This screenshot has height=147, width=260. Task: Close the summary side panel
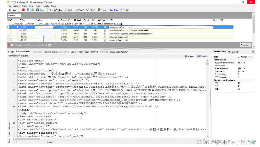[x=254, y=52]
